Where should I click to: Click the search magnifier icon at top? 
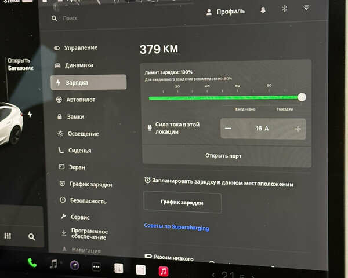pyautogui.click(x=54, y=19)
